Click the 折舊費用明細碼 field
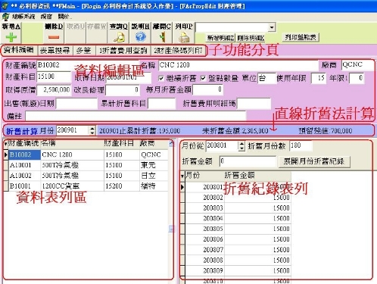This screenshot has height=284, width=377. tap(254, 104)
